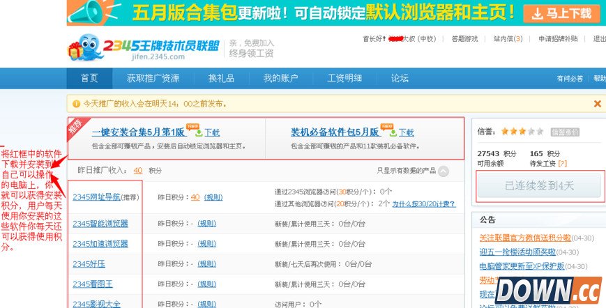This screenshot has height=308, width=606.
Task: Open the 工资明细 nav tab
Action: [x=344, y=78]
